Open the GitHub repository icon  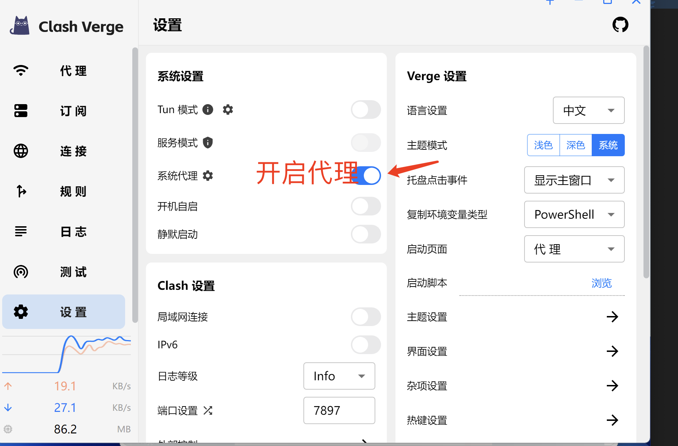[620, 25]
